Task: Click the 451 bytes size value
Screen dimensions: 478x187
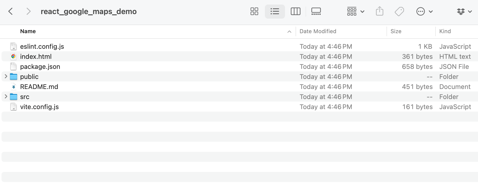Action: pyautogui.click(x=417, y=87)
